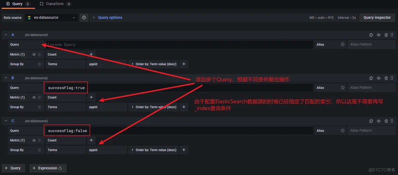Toggle visibility of query A

[379, 35]
